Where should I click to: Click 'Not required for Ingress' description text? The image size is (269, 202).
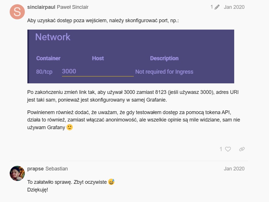[164, 72]
